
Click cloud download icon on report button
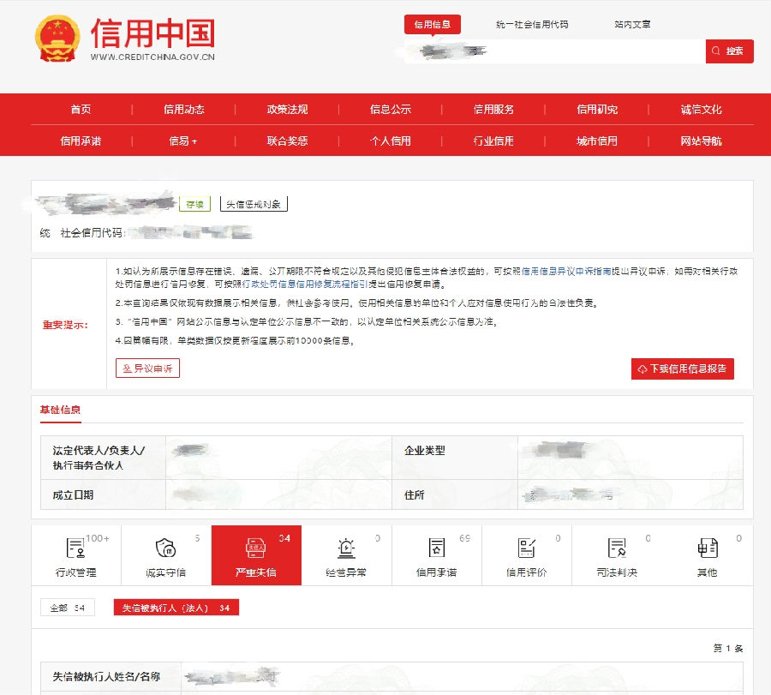click(642, 368)
